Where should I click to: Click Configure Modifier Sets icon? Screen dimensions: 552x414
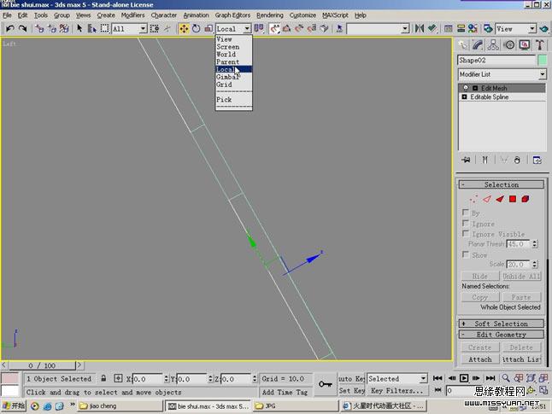[x=537, y=160]
